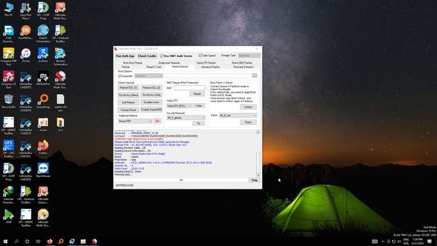The width and height of the screenshot is (437, 246).
Task: Click the Check Credits button
Action: click(x=147, y=56)
